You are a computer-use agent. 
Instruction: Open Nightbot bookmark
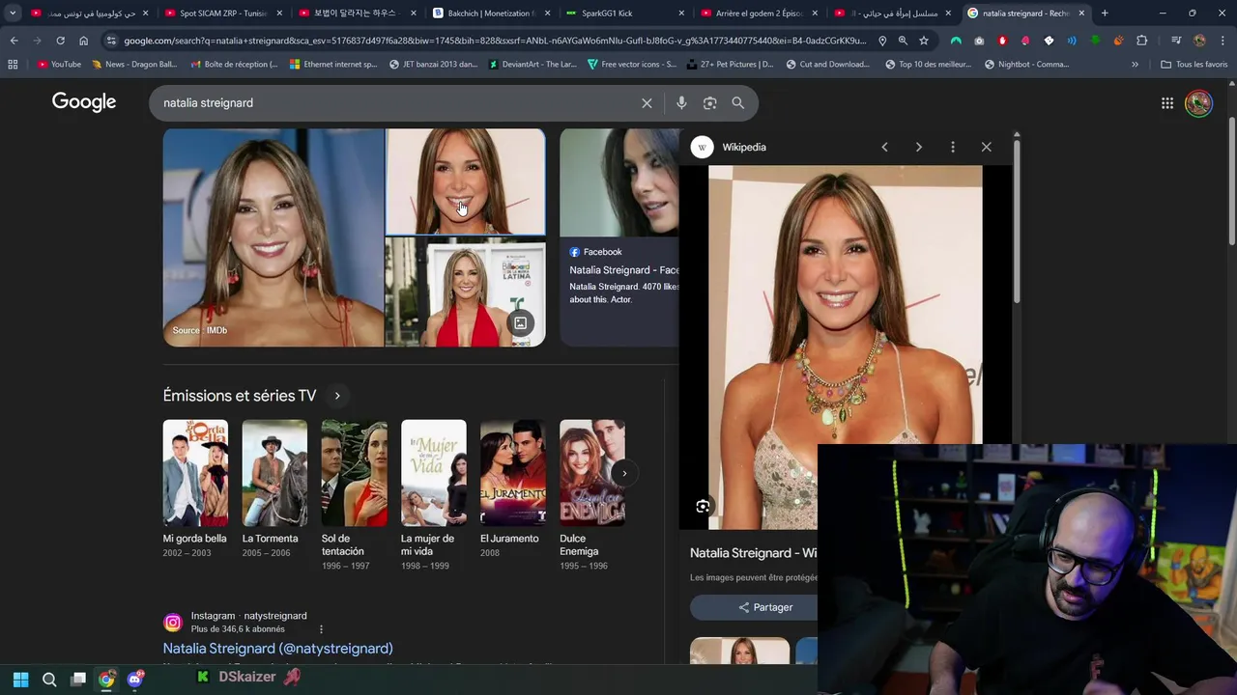pos(1026,65)
